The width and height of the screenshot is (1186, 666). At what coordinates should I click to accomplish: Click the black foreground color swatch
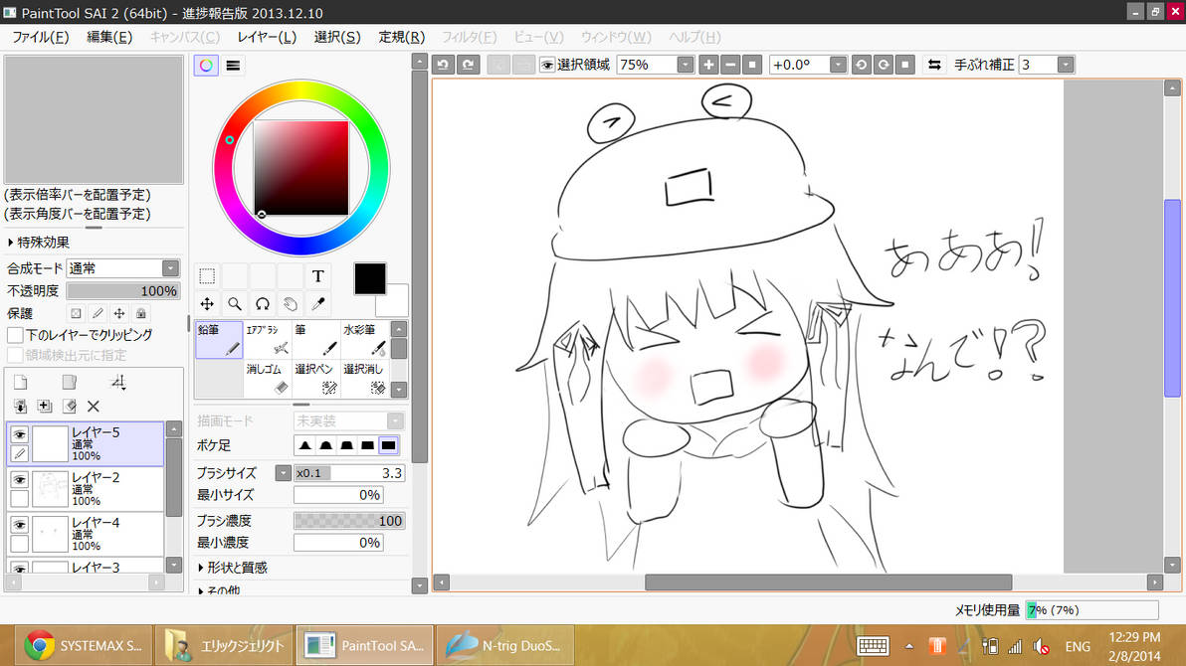[369, 280]
